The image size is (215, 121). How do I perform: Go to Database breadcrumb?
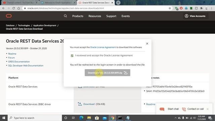pyautogui.click(x=10, y=26)
